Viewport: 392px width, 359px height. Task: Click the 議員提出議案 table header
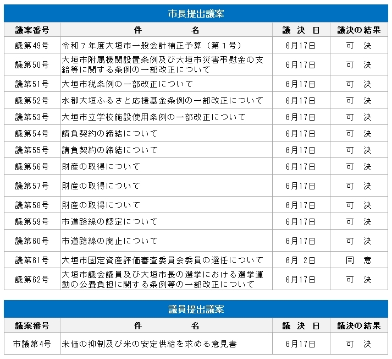pyautogui.click(x=196, y=309)
